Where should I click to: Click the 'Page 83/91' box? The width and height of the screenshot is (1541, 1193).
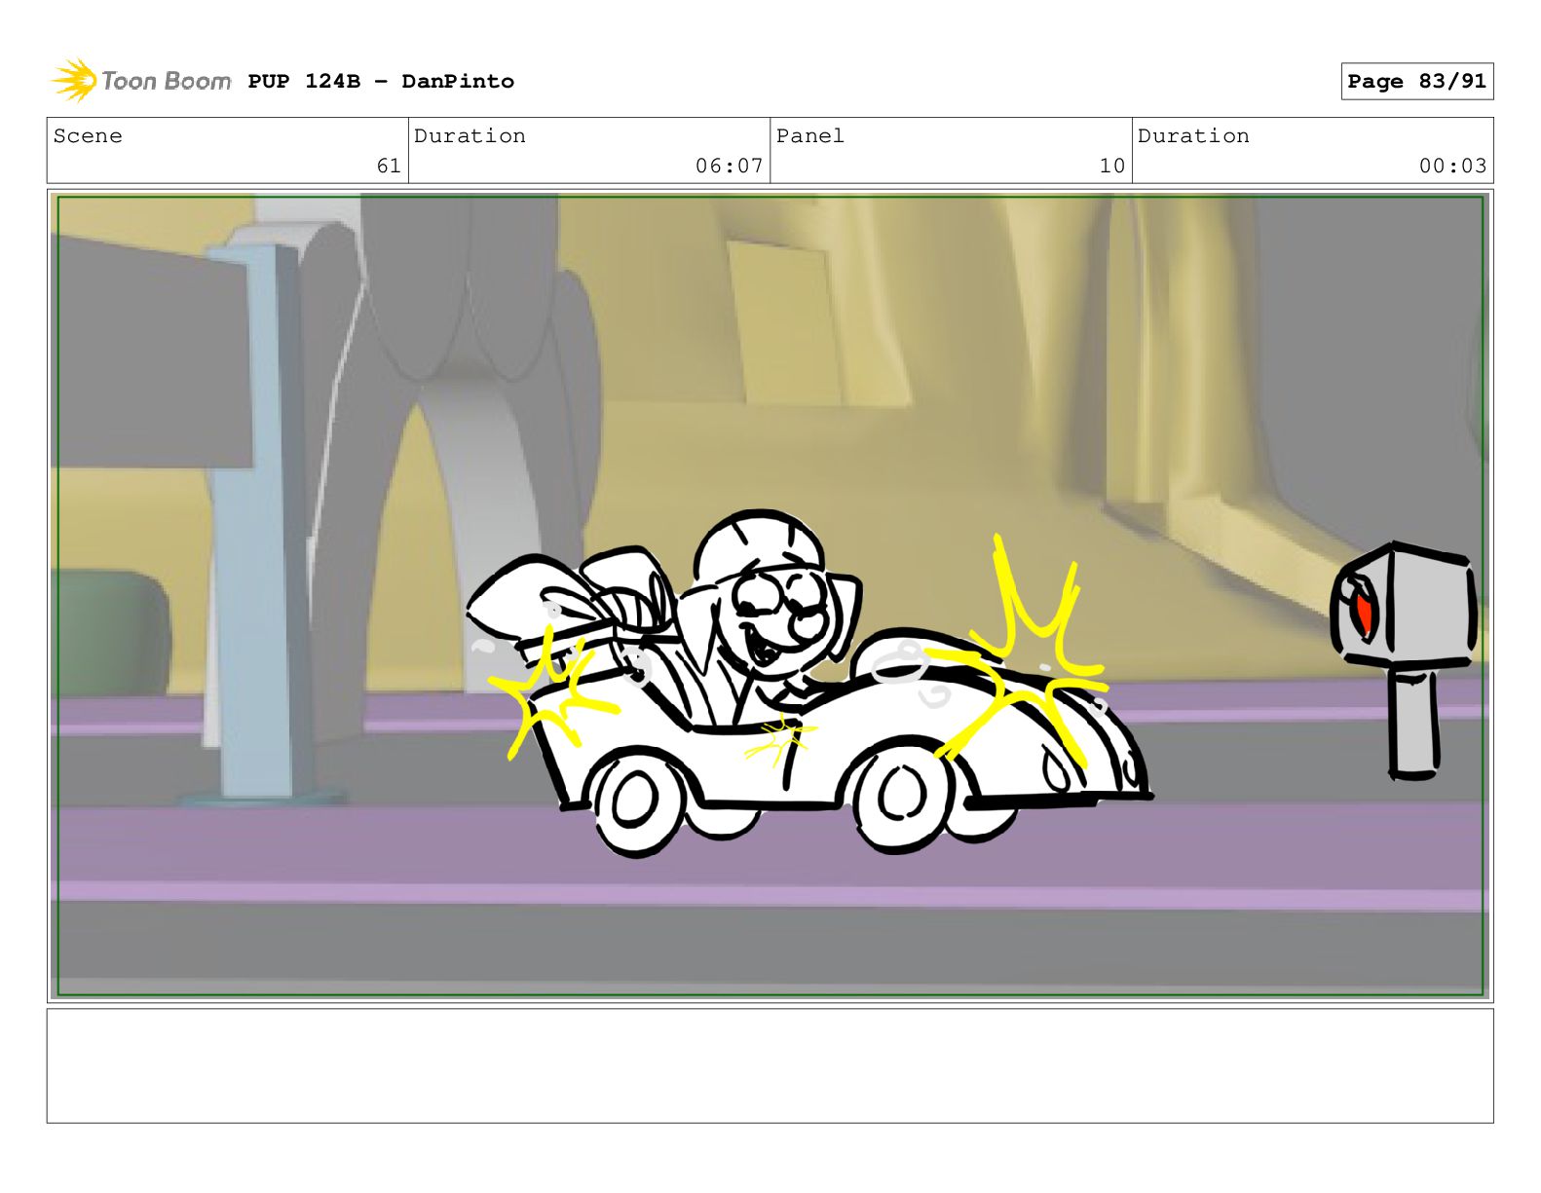coord(1416,81)
